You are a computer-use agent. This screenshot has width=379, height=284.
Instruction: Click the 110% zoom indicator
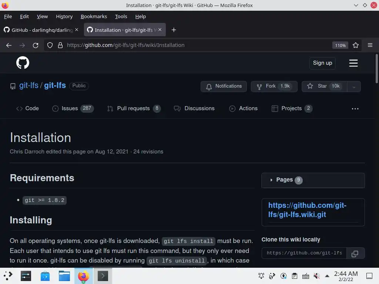click(x=340, y=45)
